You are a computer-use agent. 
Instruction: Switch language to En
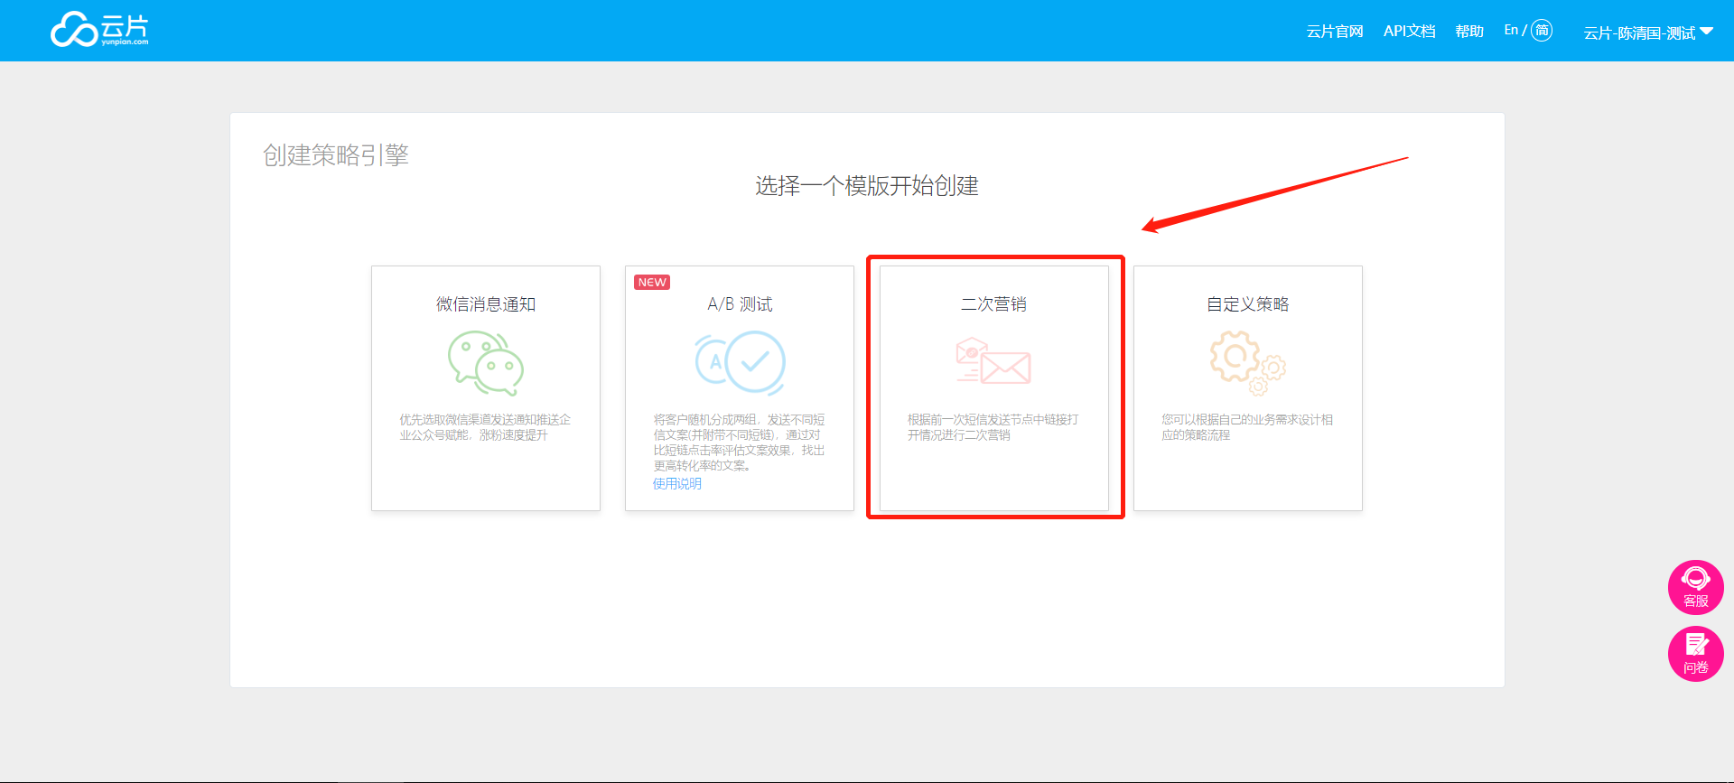pyautogui.click(x=1511, y=31)
